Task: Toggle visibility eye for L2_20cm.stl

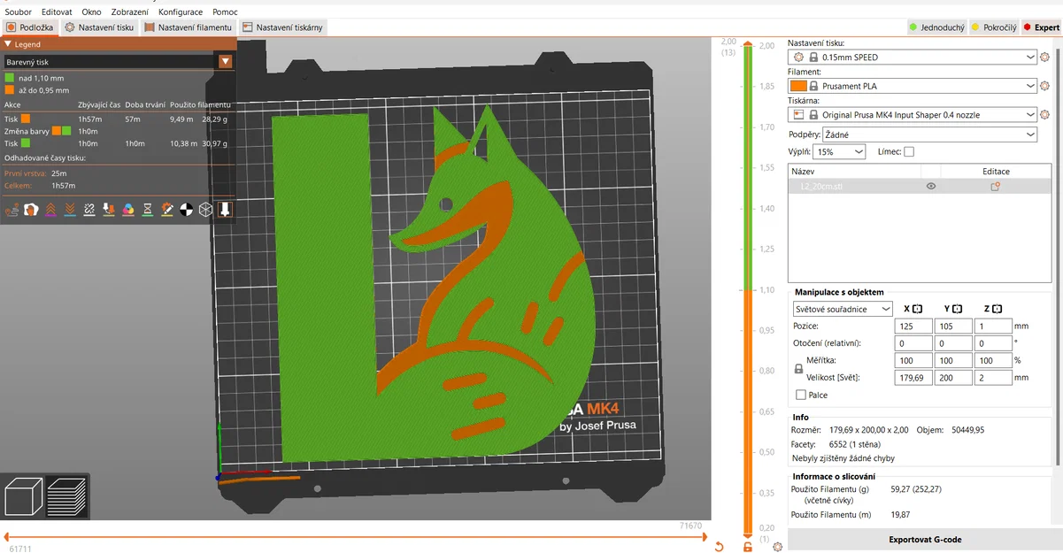Action: tap(931, 187)
